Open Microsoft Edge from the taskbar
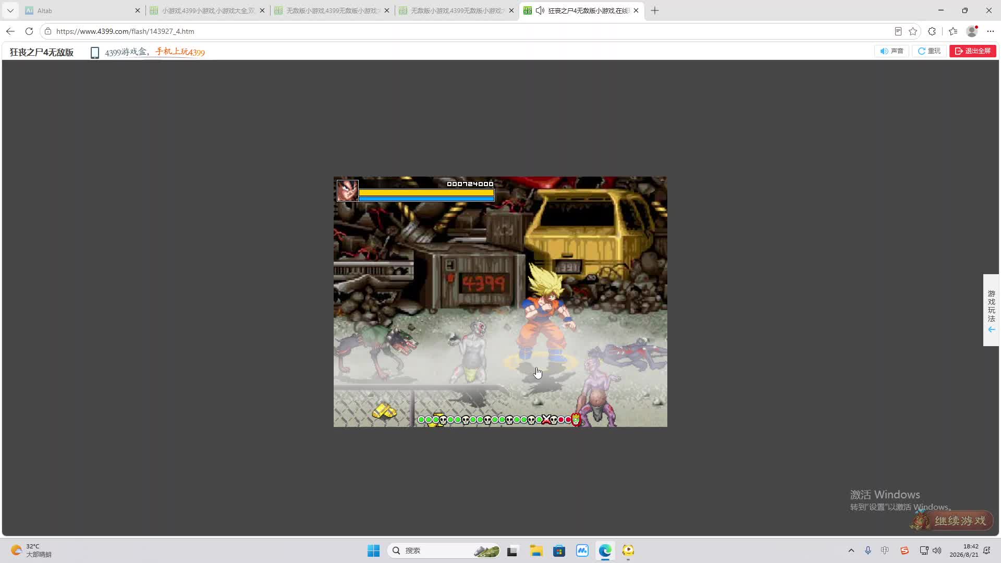Screen dimensions: 1001x563 [x=605, y=550]
